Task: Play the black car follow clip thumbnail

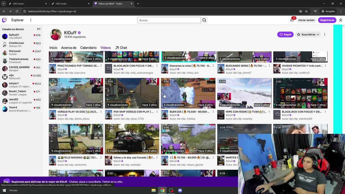Action: click(132, 139)
